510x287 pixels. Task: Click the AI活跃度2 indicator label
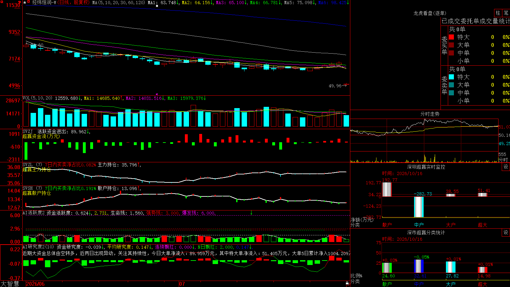[34, 213]
